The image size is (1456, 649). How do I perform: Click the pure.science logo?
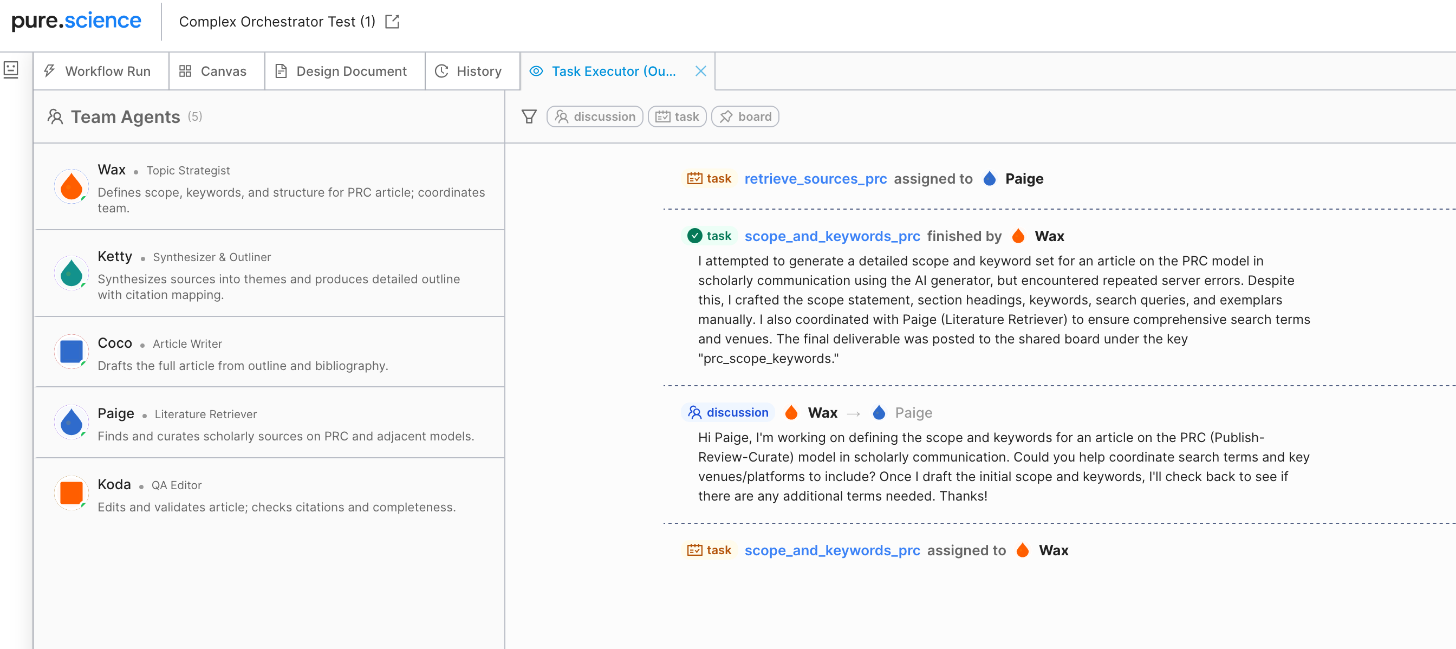click(76, 21)
